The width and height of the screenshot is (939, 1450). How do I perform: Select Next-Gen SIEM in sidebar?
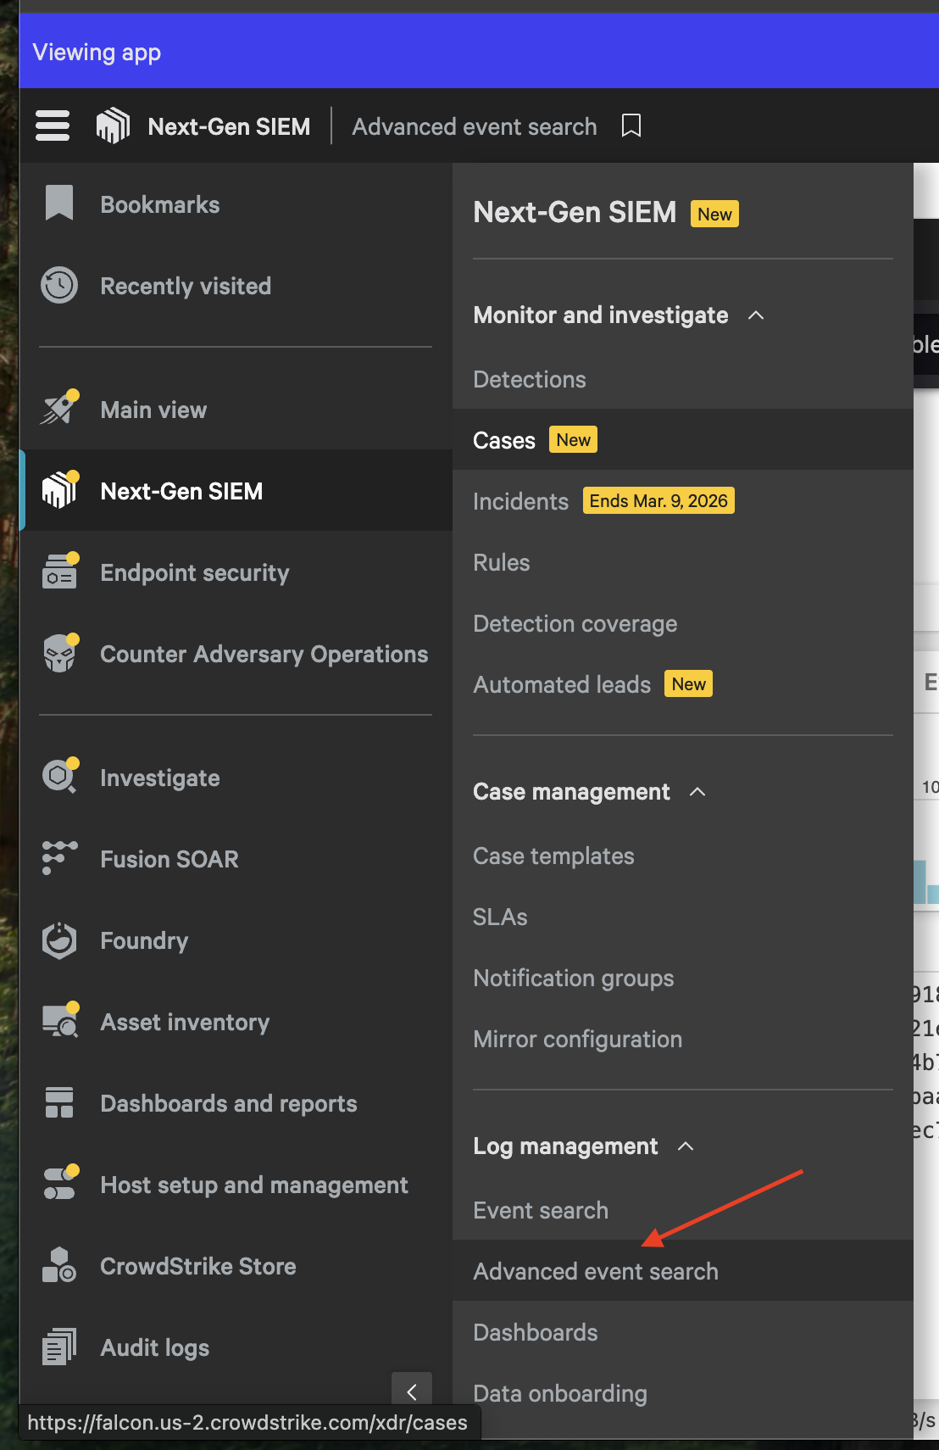[236, 491]
